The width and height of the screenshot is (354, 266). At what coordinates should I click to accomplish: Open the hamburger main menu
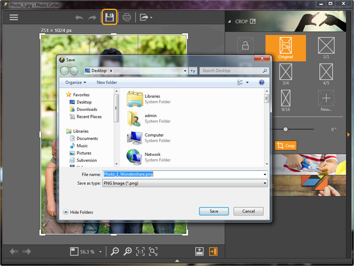(14, 17)
